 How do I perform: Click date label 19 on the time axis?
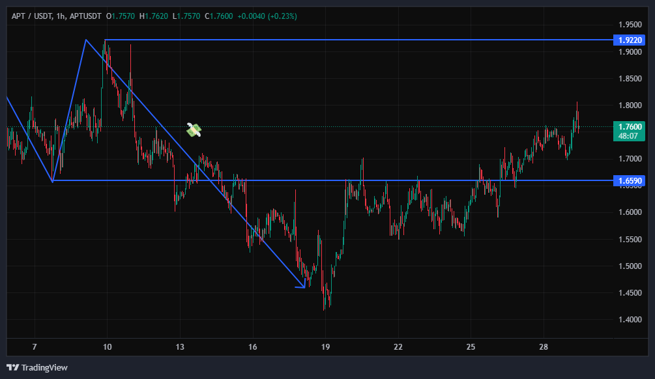(326, 346)
